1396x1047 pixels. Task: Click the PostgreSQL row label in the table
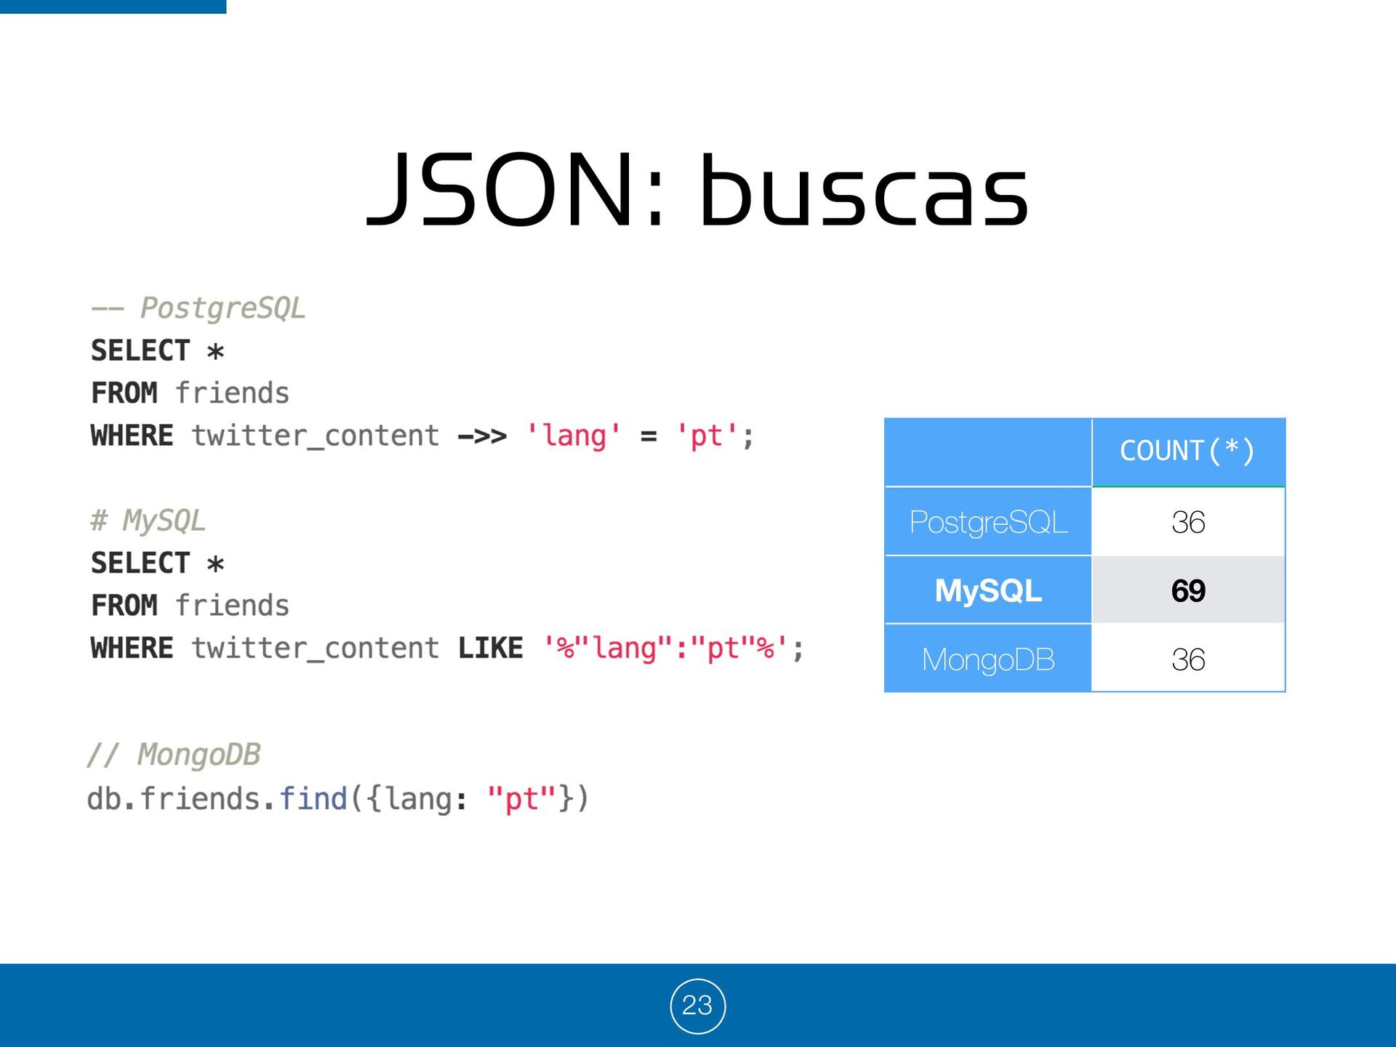[x=988, y=522]
